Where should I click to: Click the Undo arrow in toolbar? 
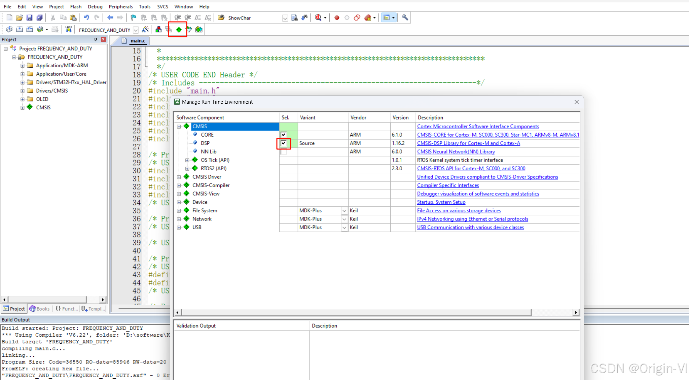pyautogui.click(x=86, y=18)
